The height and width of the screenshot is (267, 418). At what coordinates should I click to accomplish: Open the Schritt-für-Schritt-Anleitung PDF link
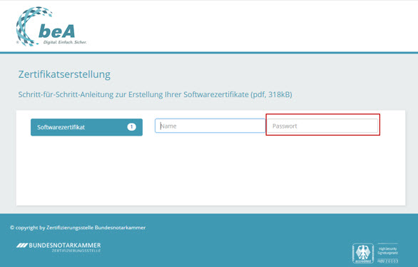(x=156, y=94)
